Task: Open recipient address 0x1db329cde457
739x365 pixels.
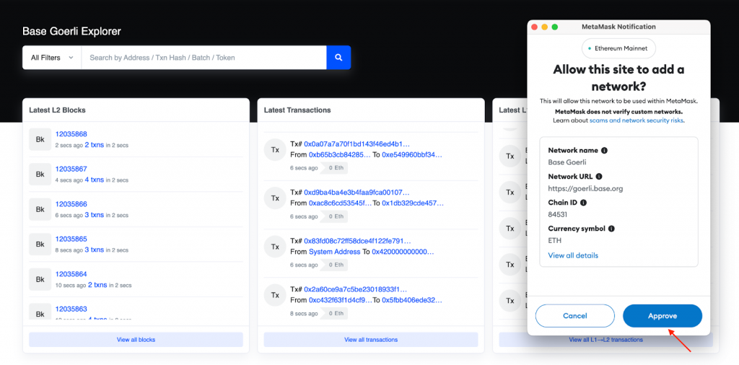Action: coord(413,203)
